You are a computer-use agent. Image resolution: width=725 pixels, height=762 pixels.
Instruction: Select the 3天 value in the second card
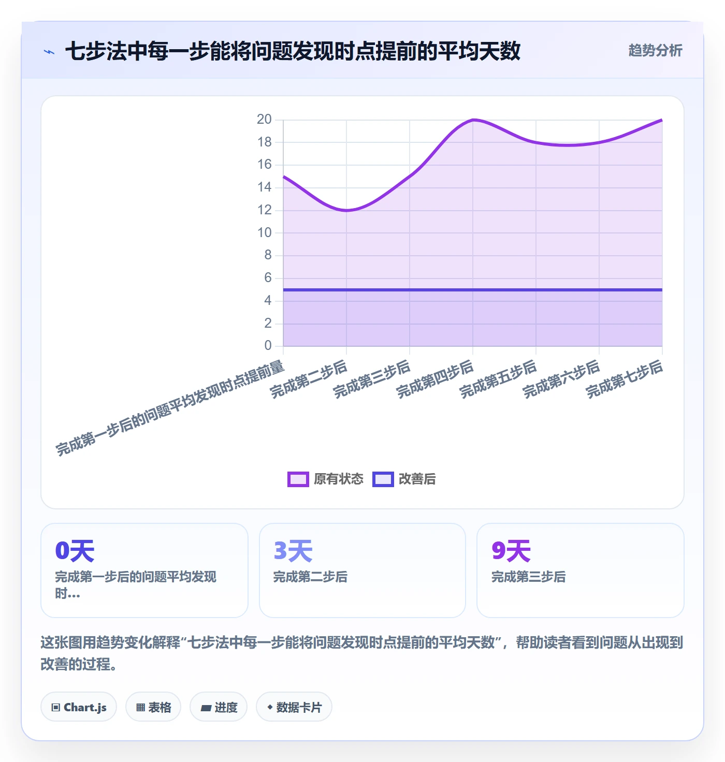coord(293,551)
